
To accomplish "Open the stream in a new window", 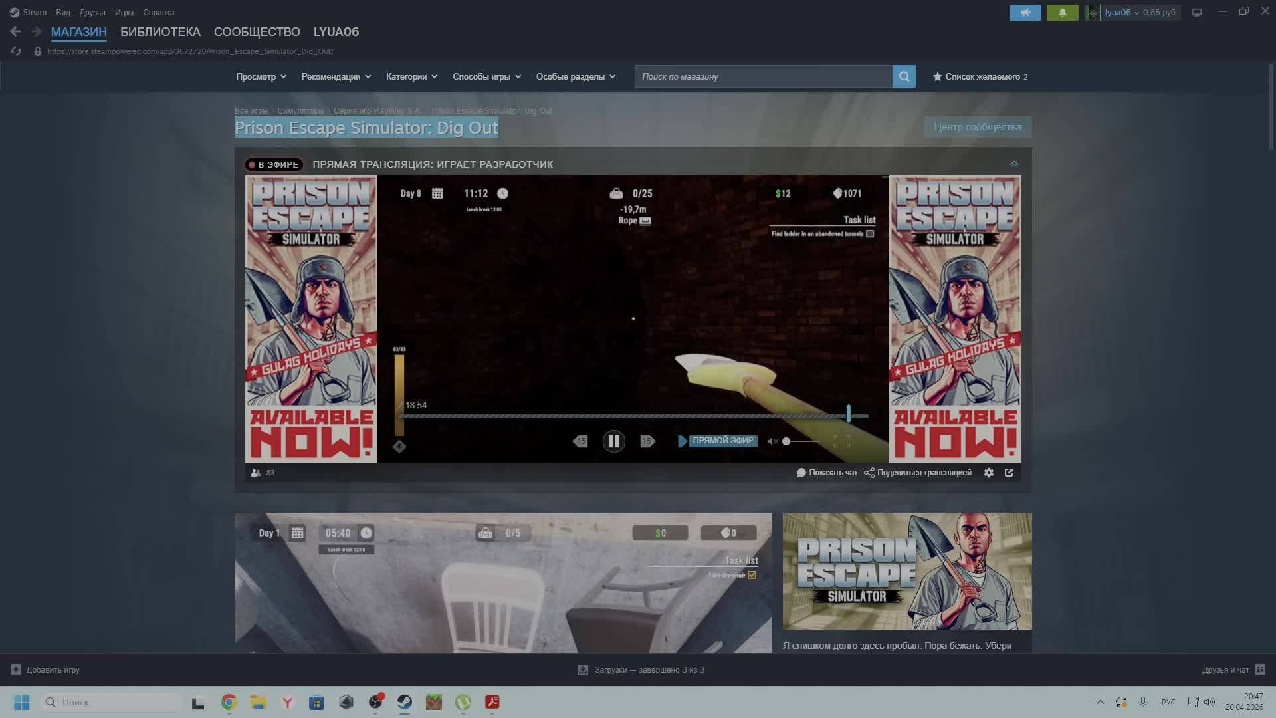I will point(1010,472).
